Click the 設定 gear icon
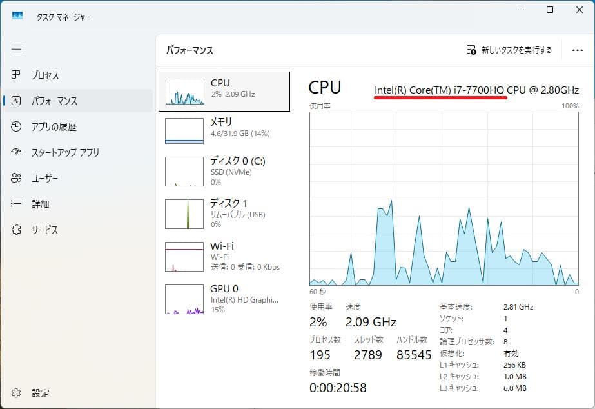This screenshot has height=409, width=595. pyautogui.click(x=16, y=393)
